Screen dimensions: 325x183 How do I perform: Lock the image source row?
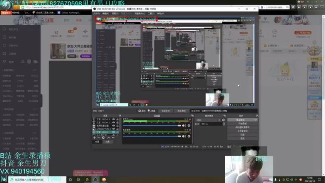tap(117, 129)
